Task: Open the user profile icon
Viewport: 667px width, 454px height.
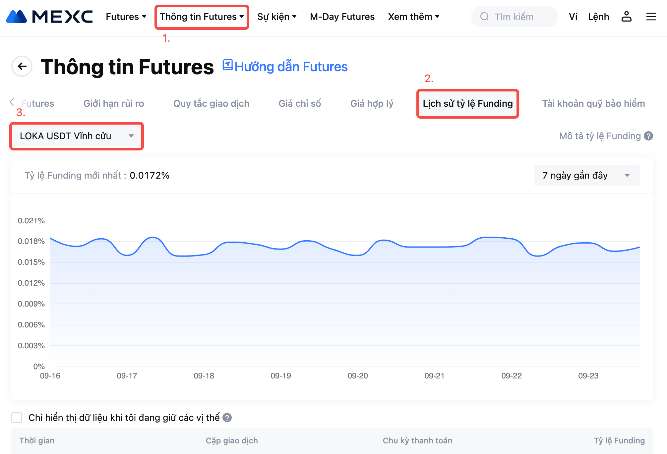Action: (x=626, y=17)
